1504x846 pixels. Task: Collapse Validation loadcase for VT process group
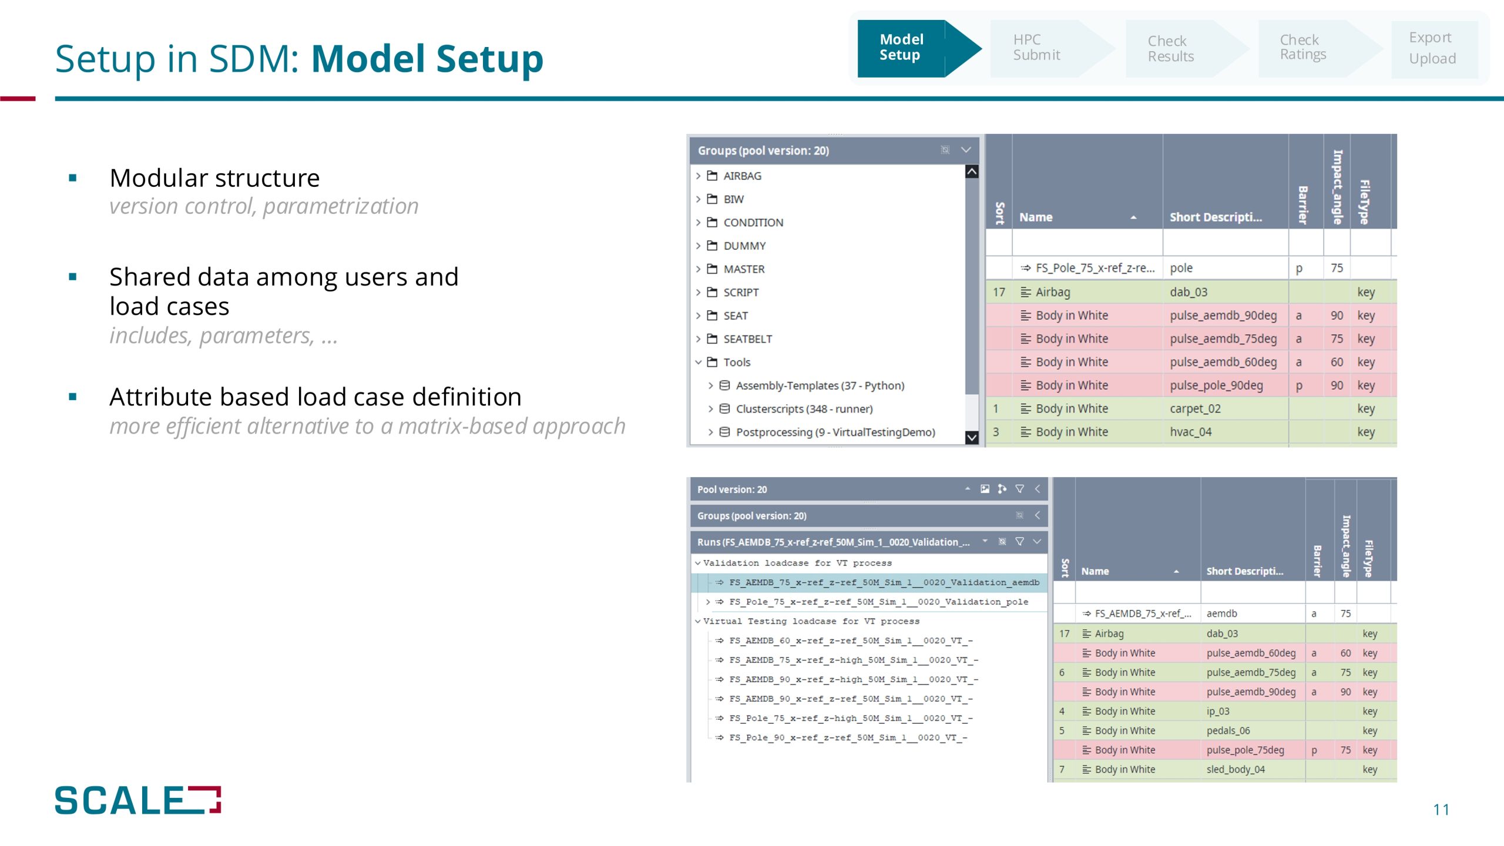(697, 563)
